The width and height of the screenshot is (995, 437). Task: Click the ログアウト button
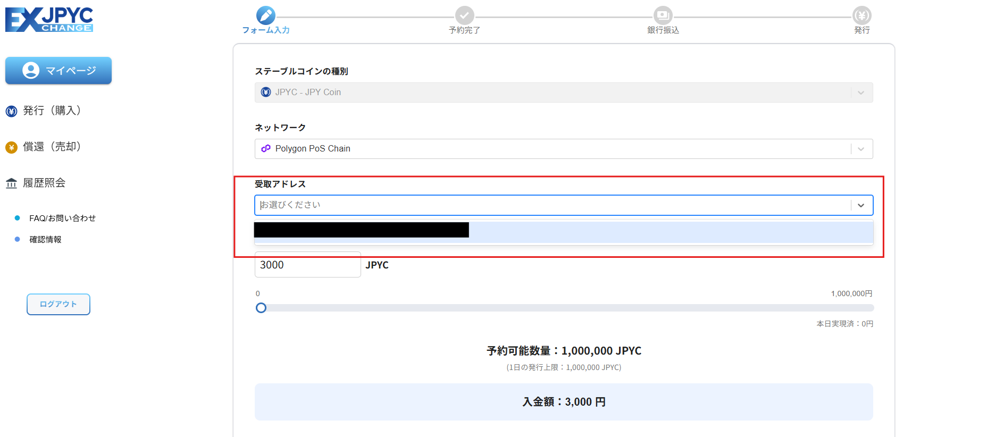click(x=58, y=304)
